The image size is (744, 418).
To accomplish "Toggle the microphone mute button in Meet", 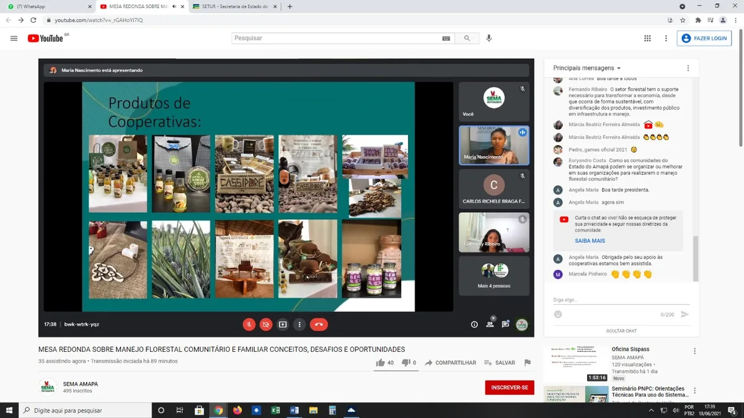I will [x=249, y=324].
